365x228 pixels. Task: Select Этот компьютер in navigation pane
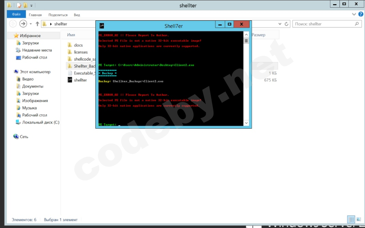(35, 72)
